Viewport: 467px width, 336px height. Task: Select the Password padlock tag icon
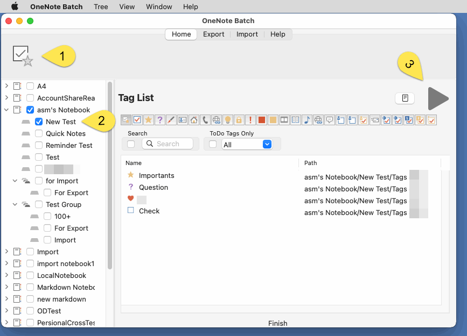239,120
